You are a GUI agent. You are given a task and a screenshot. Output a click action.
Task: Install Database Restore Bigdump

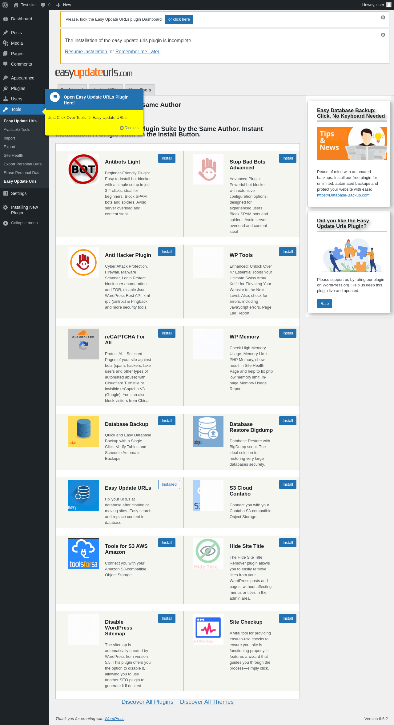click(288, 421)
